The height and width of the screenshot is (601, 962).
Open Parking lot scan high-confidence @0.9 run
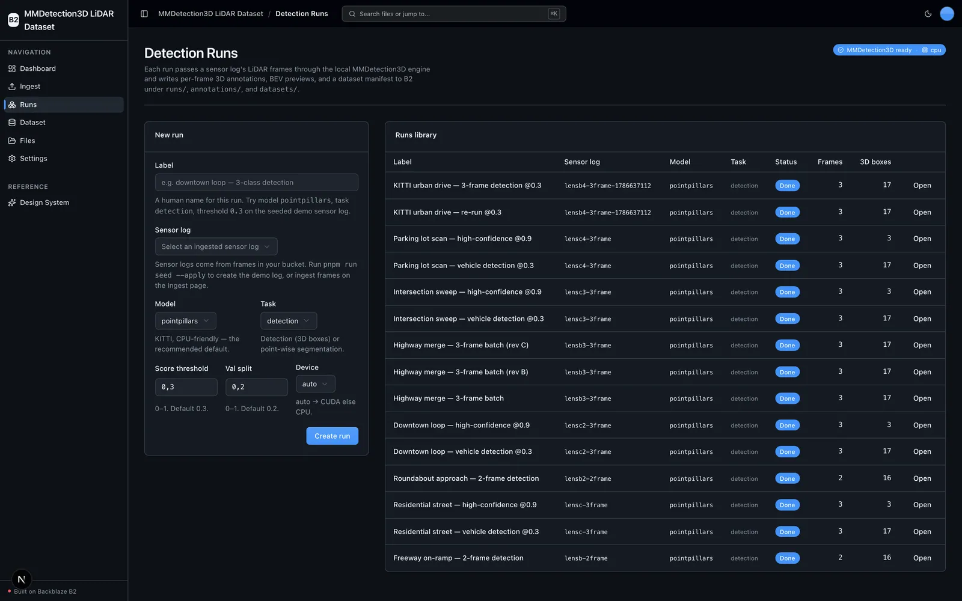coord(922,239)
